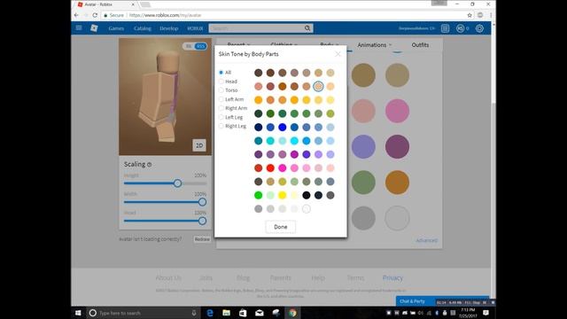The height and width of the screenshot is (319, 567).
Task: Switch to Chrome in the taskbar
Action: point(292,313)
